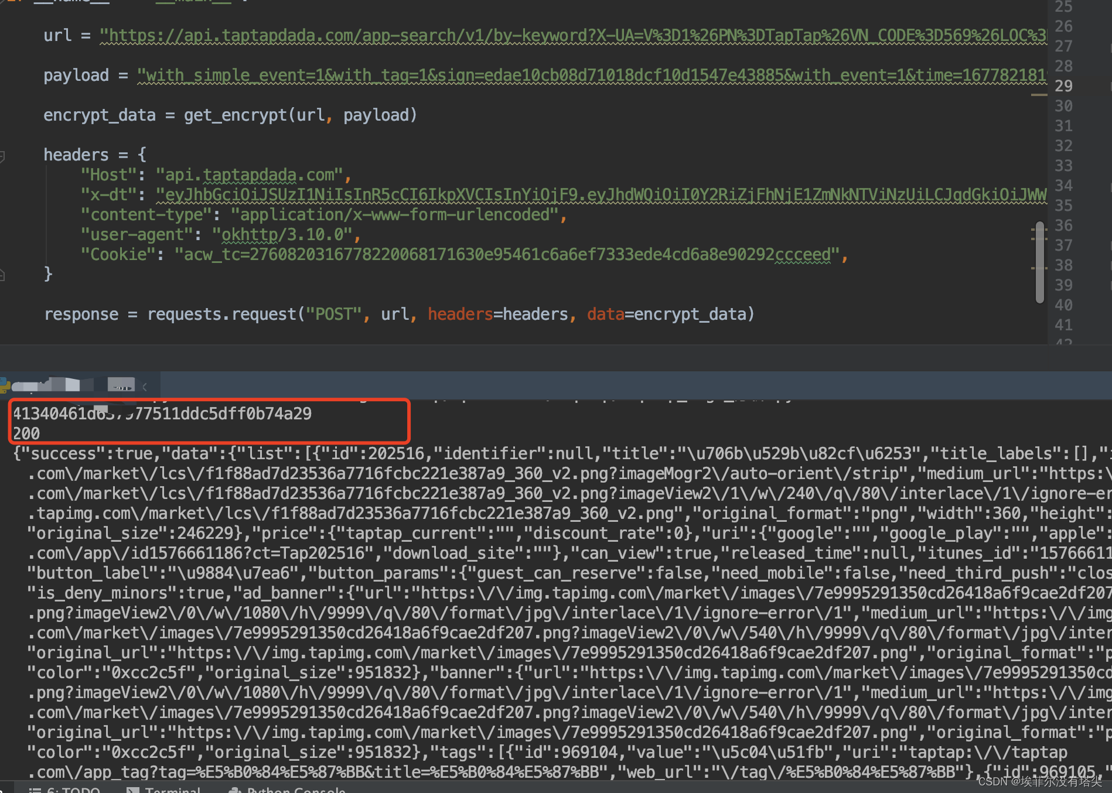
Task: Place cursor in the payload string
Action: (x=592, y=76)
